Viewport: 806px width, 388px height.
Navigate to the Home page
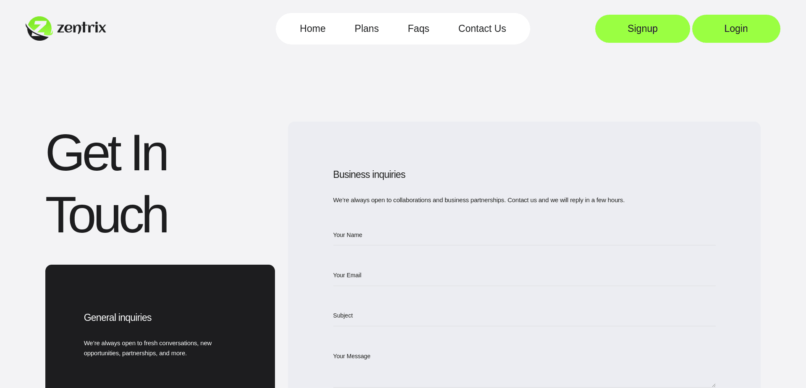click(x=312, y=29)
